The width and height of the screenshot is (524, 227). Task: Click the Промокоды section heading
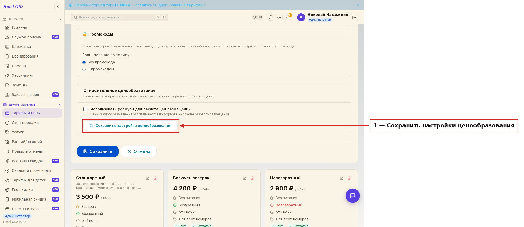[x=101, y=34]
